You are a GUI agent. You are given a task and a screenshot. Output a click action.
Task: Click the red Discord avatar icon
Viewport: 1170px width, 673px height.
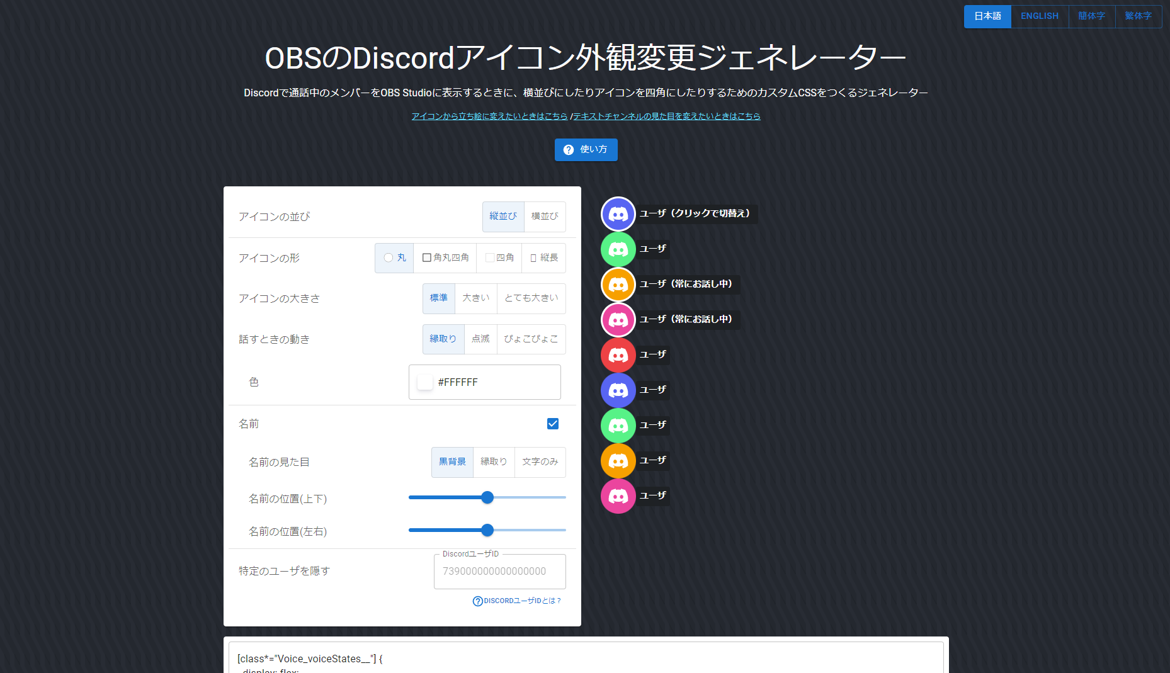tap(618, 355)
